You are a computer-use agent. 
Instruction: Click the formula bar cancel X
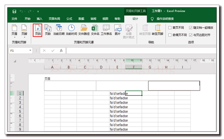coord(44,51)
